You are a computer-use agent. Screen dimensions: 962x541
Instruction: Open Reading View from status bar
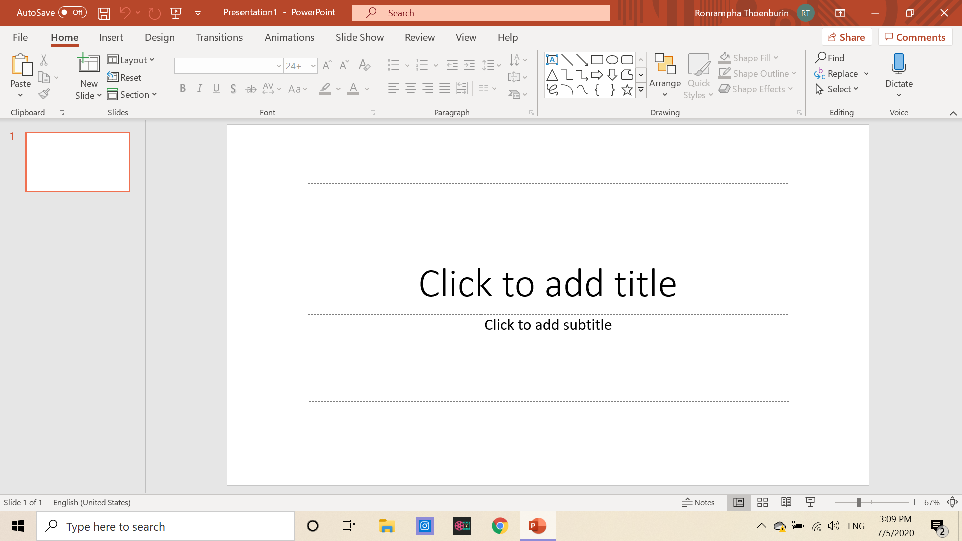pyautogui.click(x=786, y=502)
